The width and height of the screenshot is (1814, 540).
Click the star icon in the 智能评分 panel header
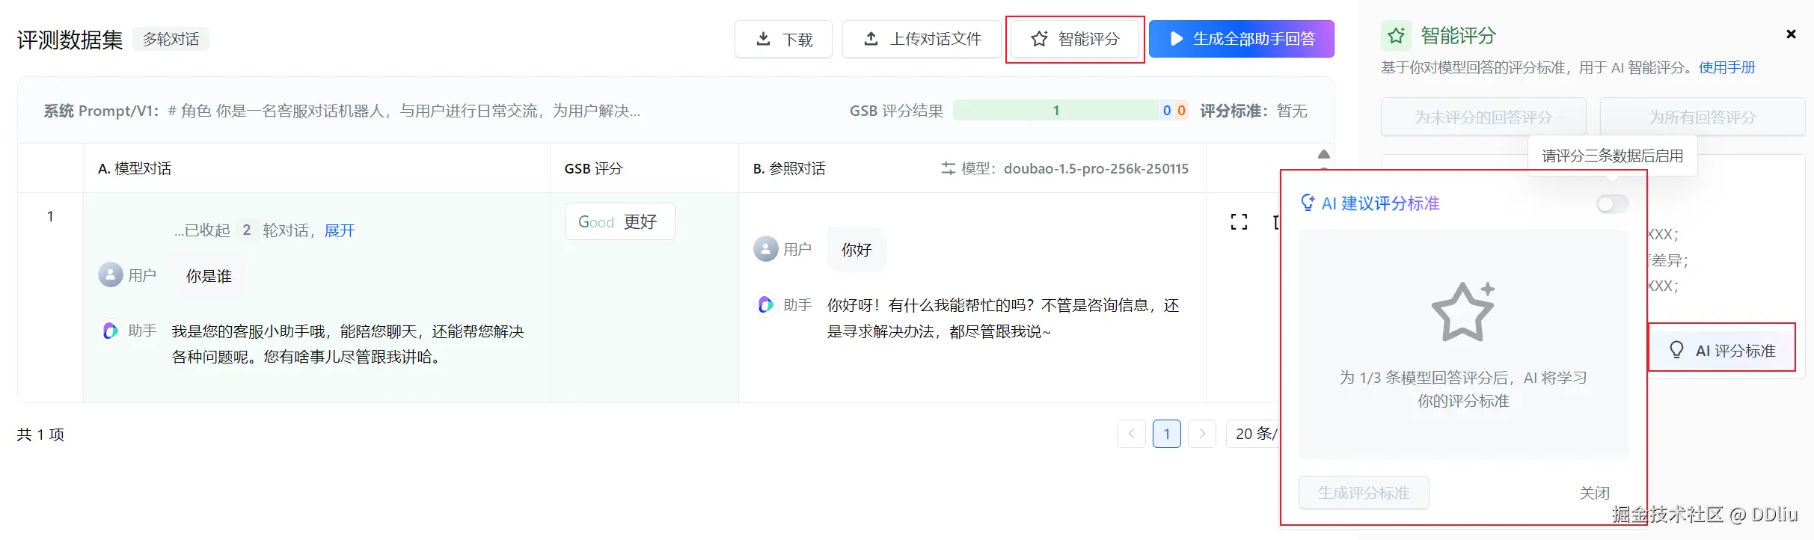(x=1396, y=35)
